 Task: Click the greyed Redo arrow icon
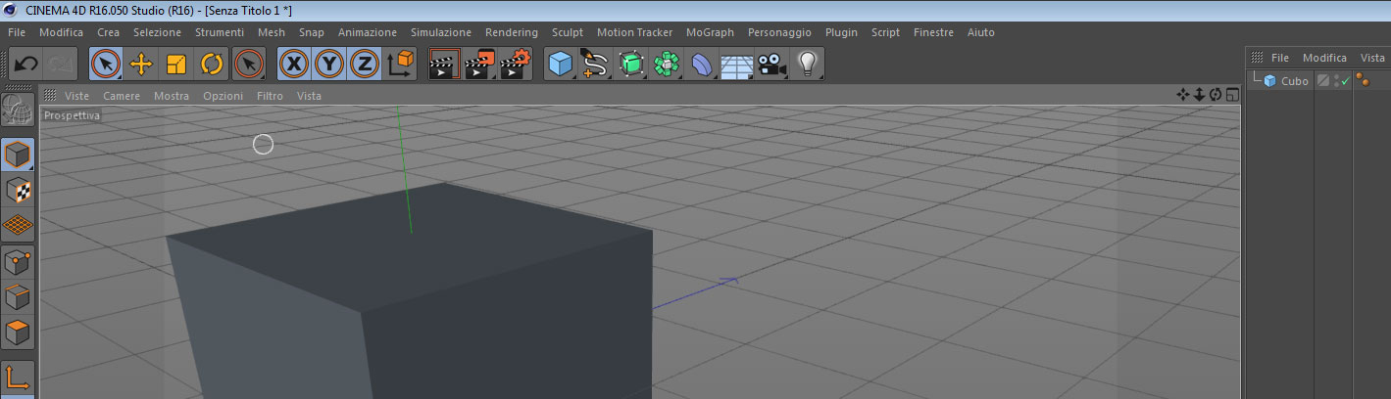(61, 65)
